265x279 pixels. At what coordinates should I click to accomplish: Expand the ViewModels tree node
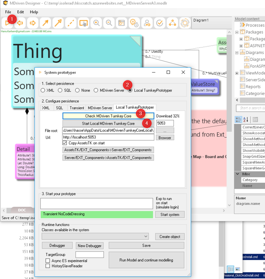pos(237,73)
